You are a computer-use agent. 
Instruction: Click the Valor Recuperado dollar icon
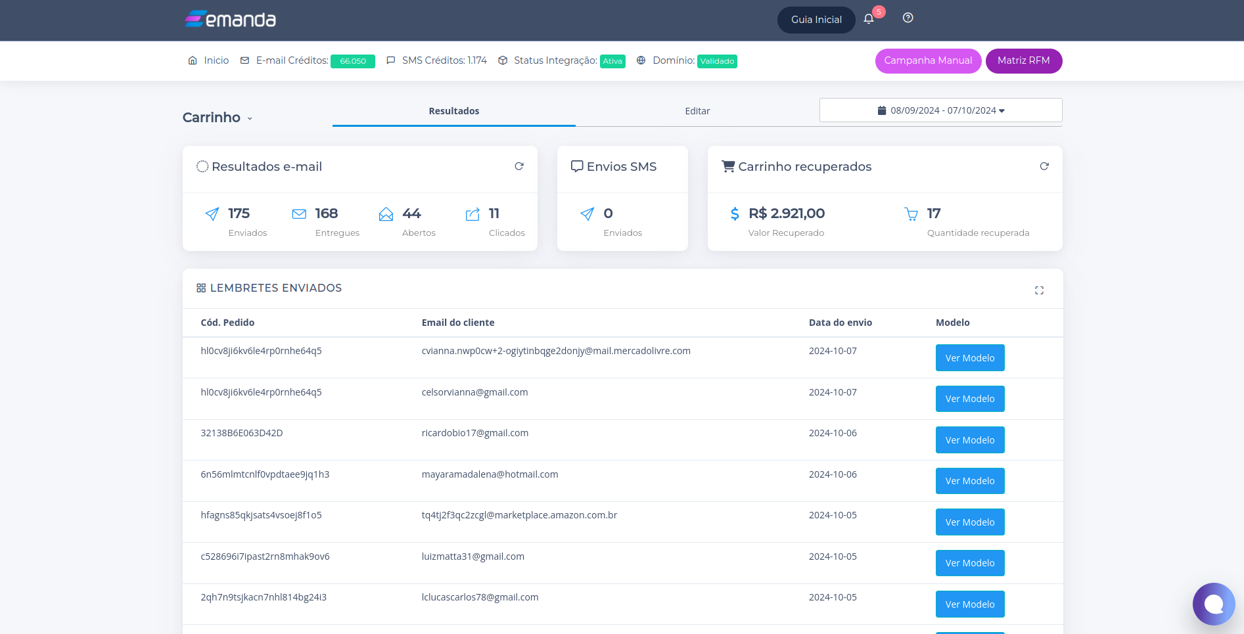coord(735,214)
